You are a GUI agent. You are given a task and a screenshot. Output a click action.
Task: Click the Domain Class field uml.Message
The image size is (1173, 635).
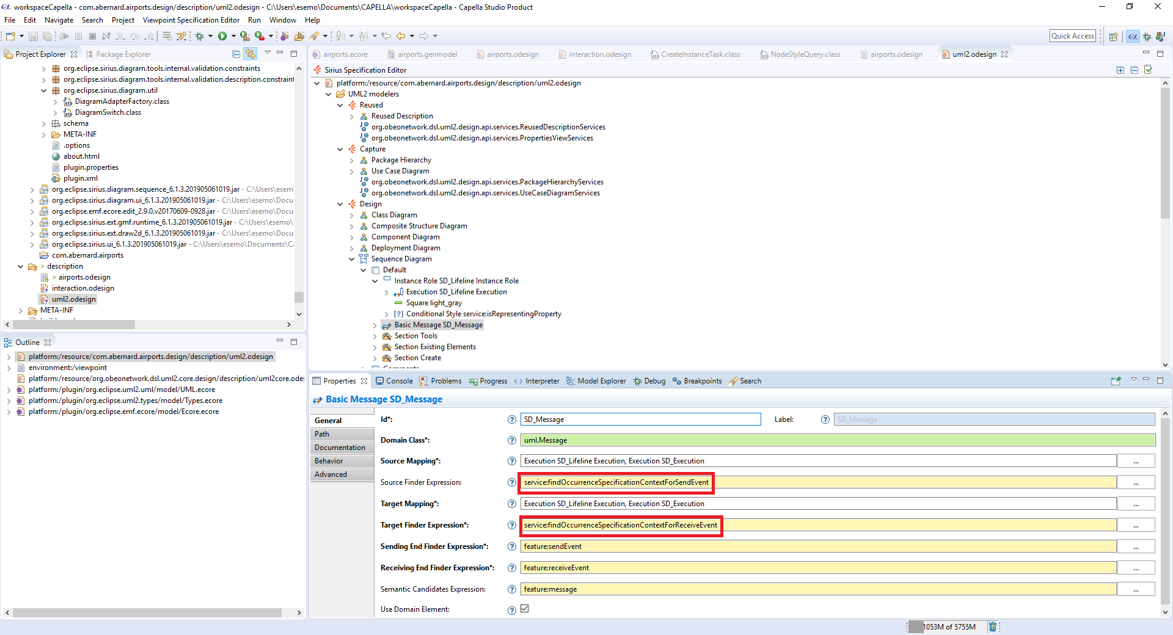tap(838, 440)
